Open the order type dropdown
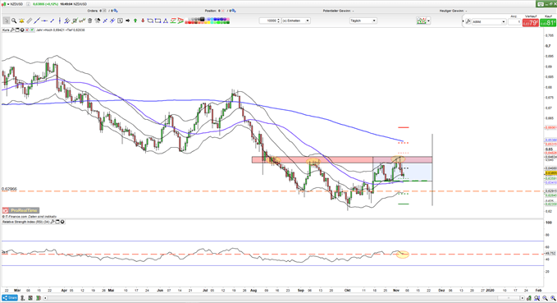Image resolution: width=557 pixels, height=303 pixels. [x=489, y=21]
